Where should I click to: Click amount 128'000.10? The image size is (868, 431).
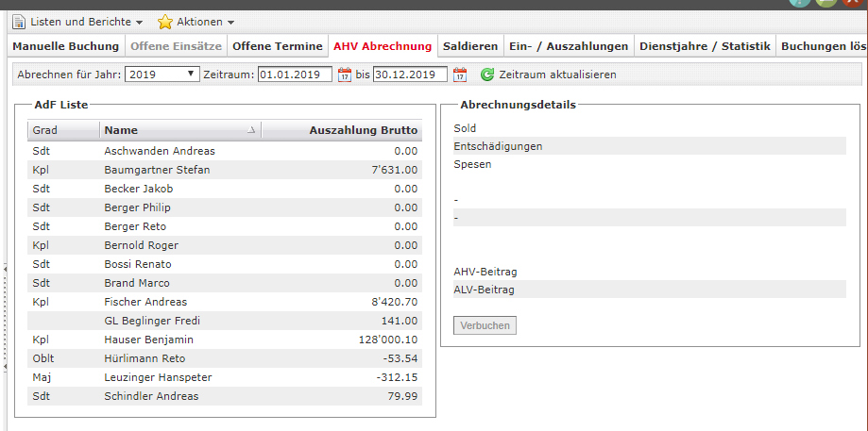click(388, 340)
